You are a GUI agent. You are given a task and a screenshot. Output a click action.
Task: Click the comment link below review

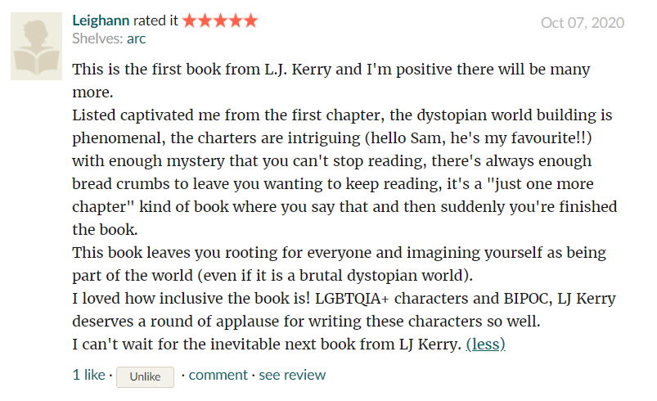tap(218, 375)
